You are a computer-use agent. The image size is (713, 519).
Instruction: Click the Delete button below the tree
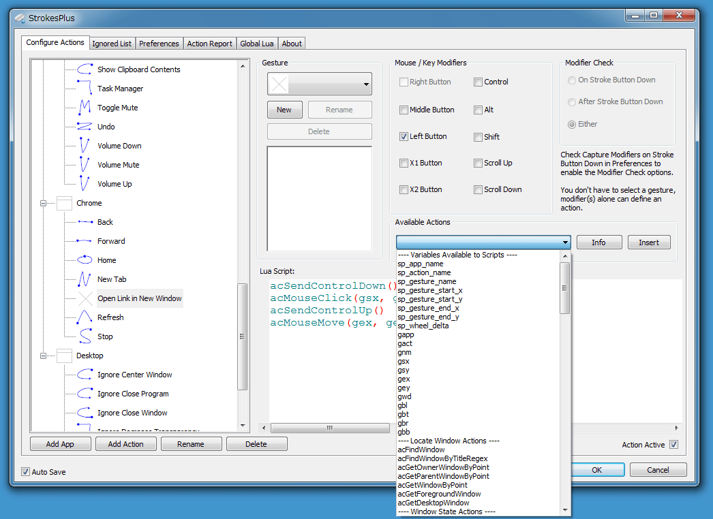256,444
